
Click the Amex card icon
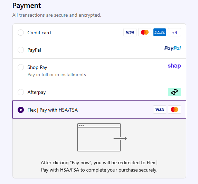(x=160, y=32)
